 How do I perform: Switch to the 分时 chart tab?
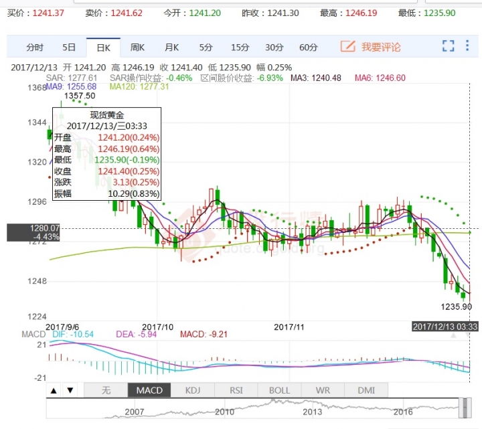[35, 47]
